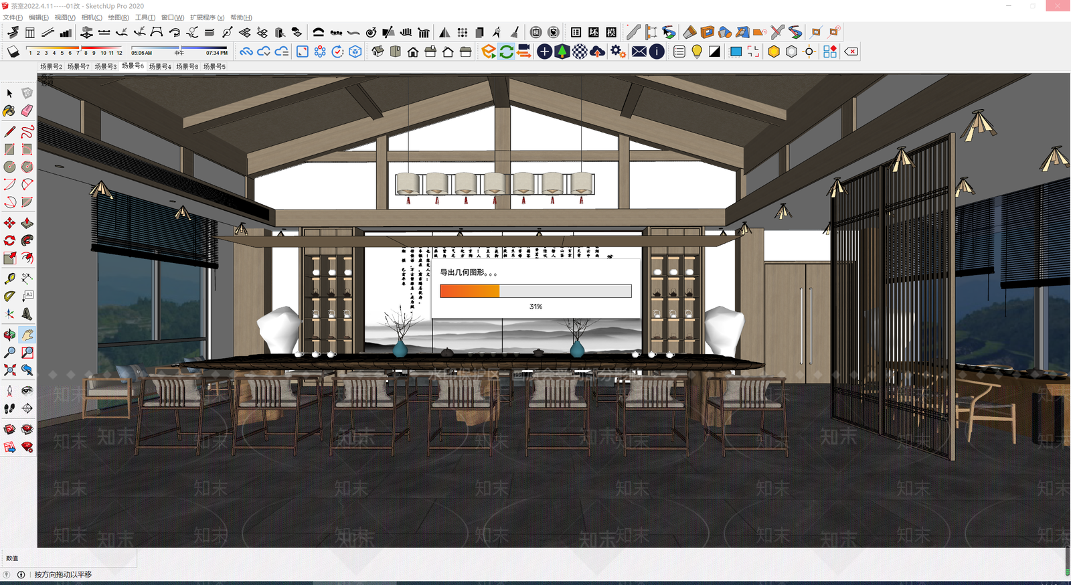This screenshot has width=1071, height=585.
Task: Pick the Freehand drawing tool
Action: point(27,131)
